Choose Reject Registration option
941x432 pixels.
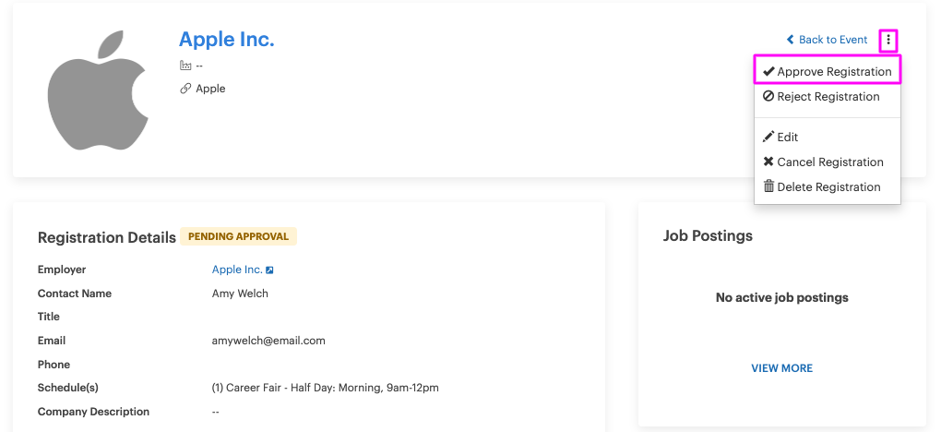tap(827, 97)
